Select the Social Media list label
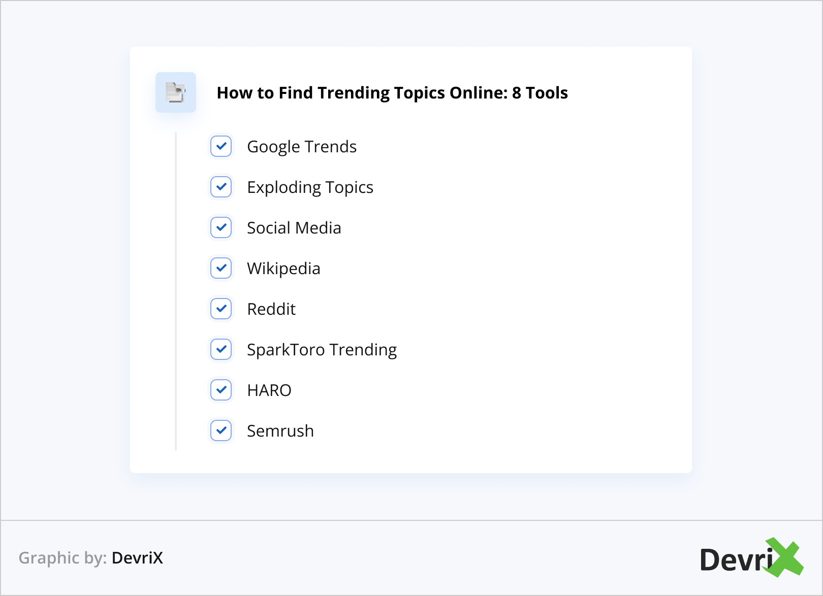 [294, 228]
